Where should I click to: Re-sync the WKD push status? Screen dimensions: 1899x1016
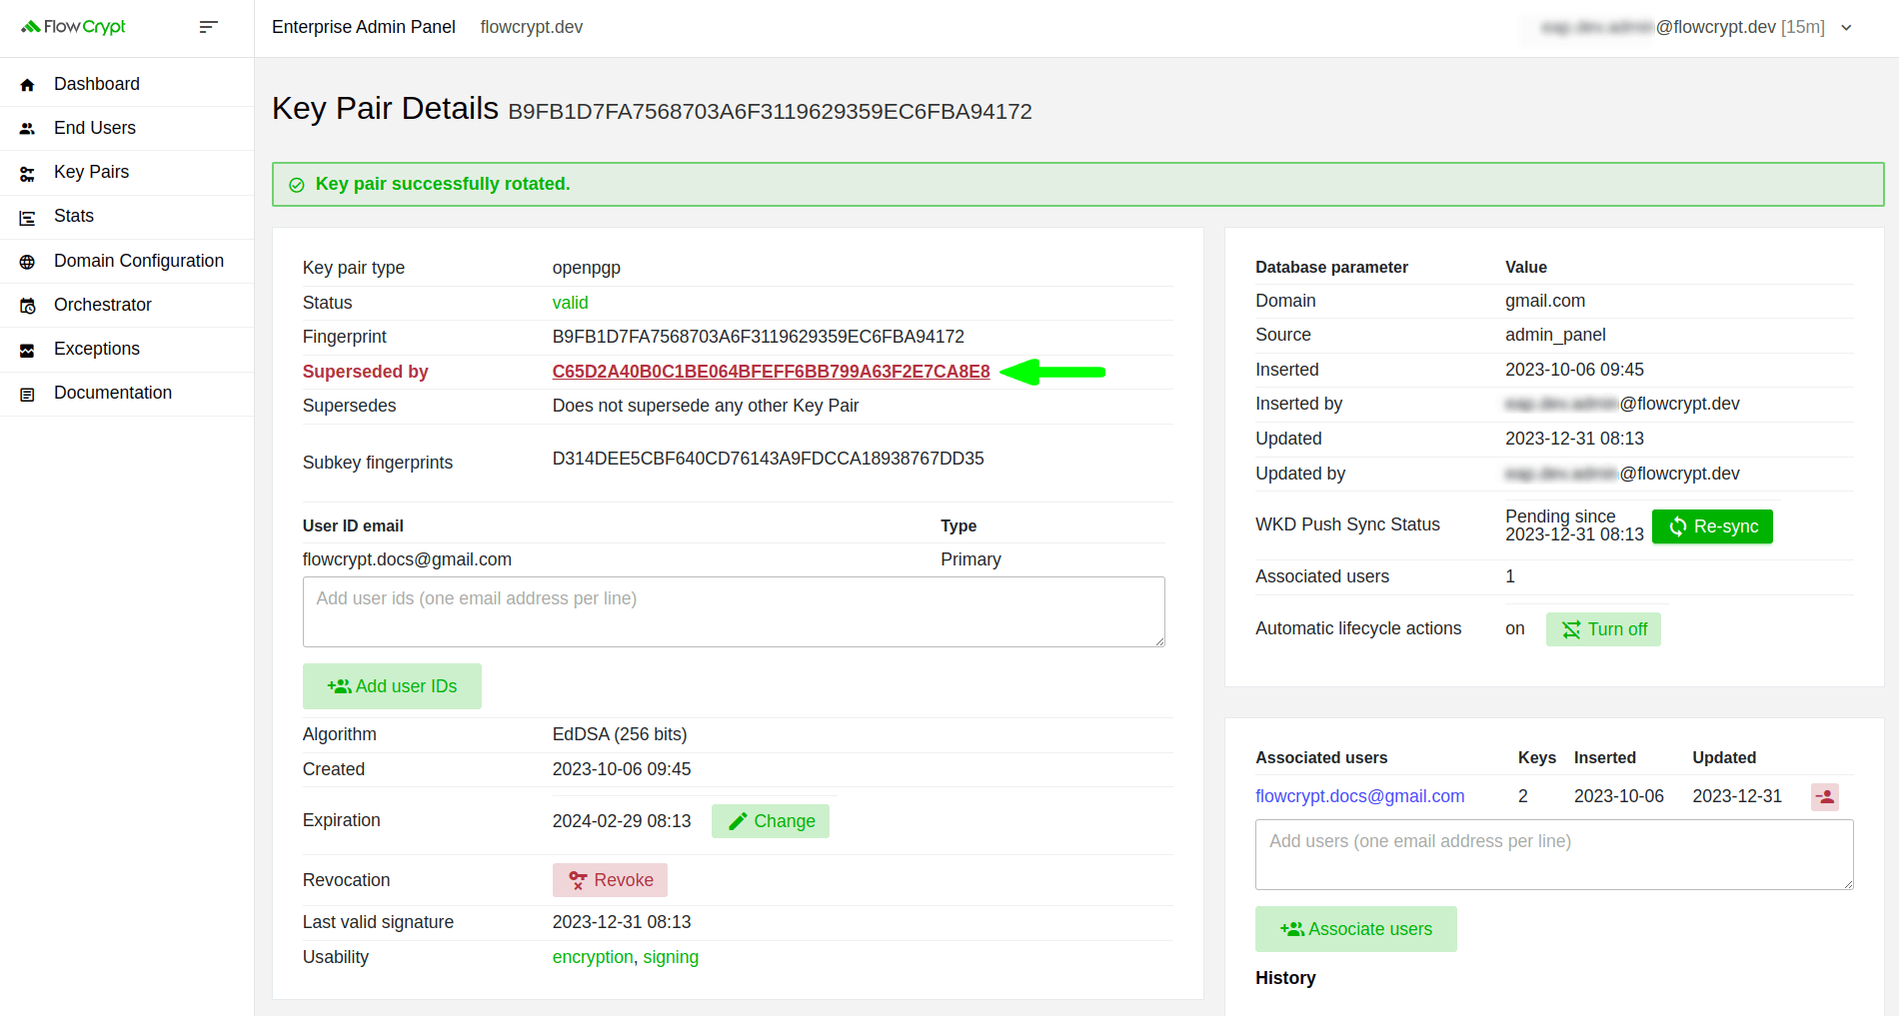pos(1712,526)
